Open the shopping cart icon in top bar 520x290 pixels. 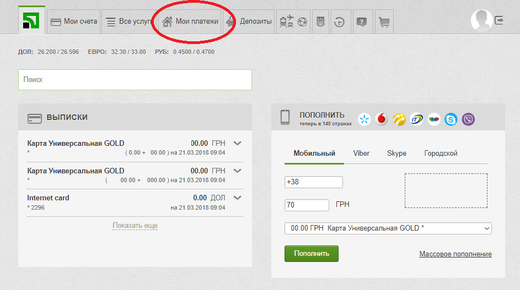[x=384, y=22]
